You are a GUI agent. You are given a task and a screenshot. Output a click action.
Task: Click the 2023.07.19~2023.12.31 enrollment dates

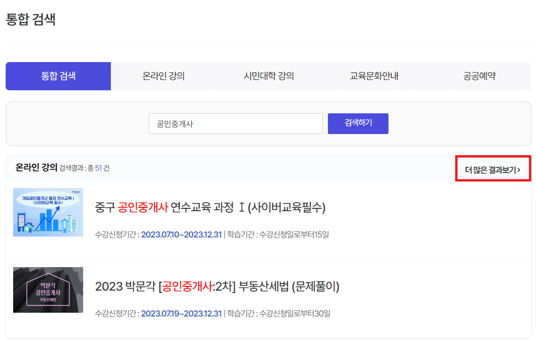(x=182, y=314)
